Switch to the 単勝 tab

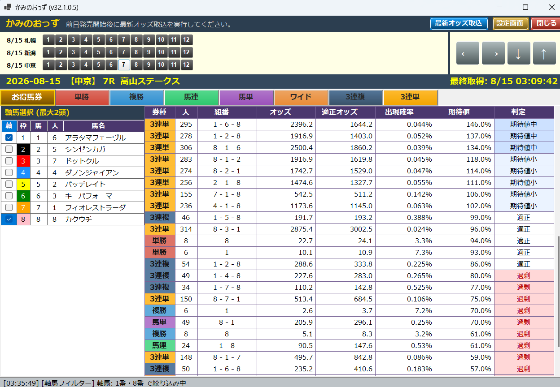pyautogui.click(x=82, y=98)
